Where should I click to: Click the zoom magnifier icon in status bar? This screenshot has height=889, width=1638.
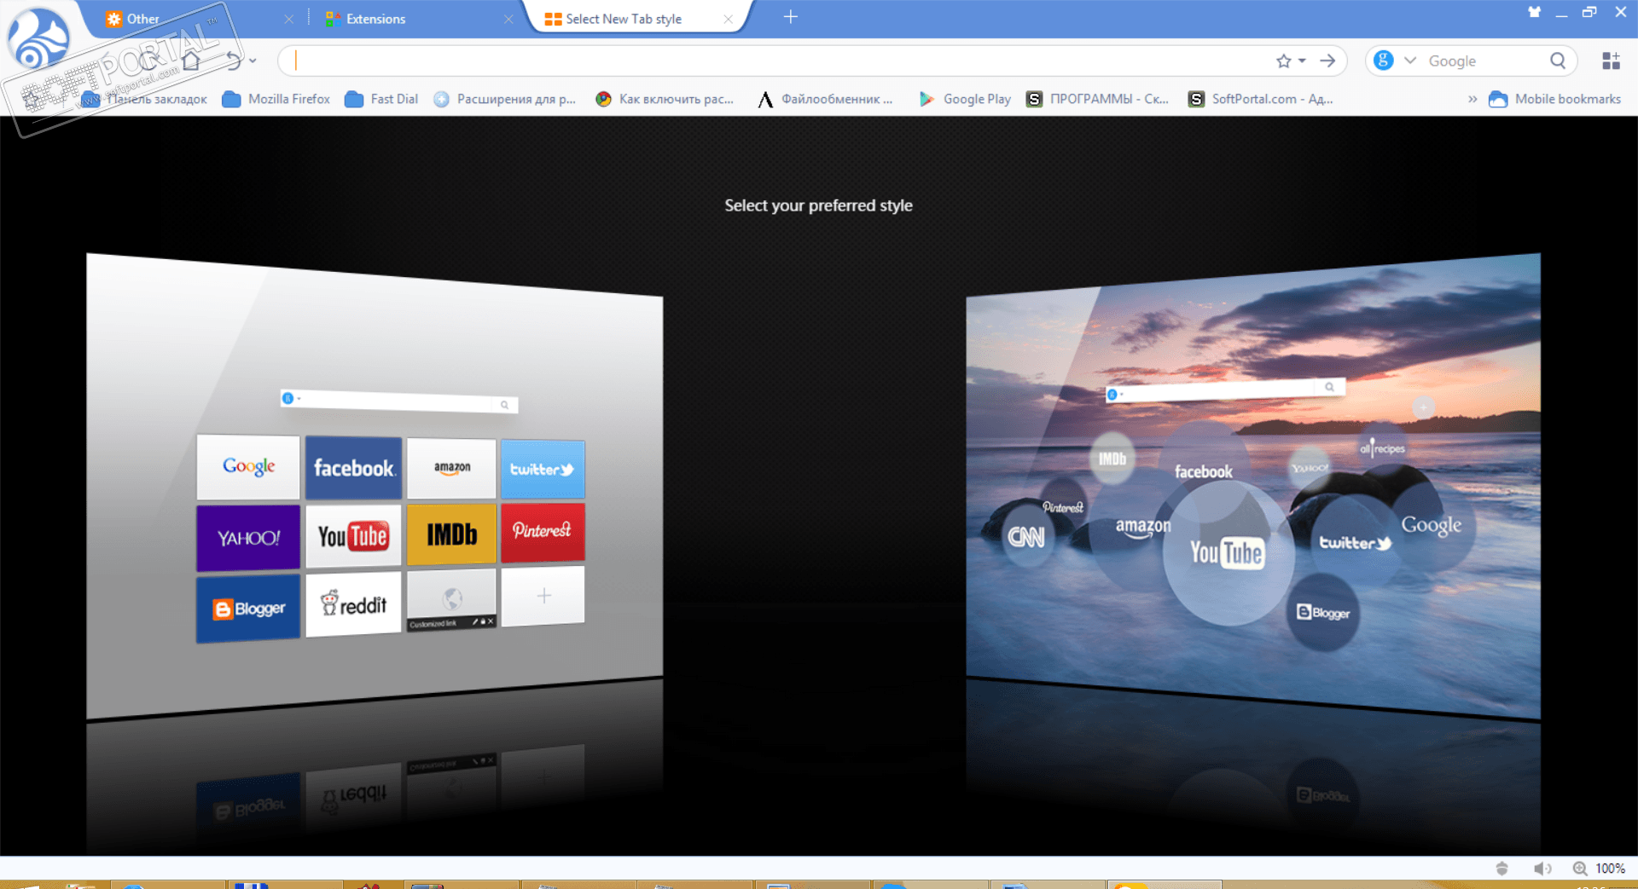[1580, 869]
